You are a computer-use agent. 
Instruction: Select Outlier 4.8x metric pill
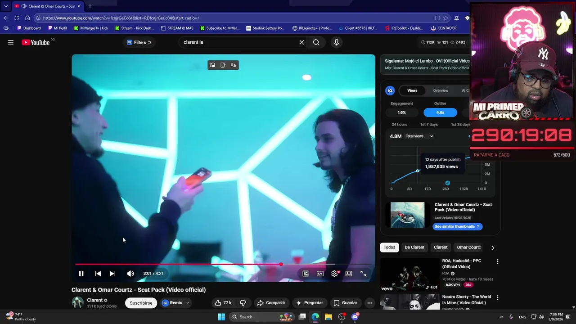pos(440,112)
